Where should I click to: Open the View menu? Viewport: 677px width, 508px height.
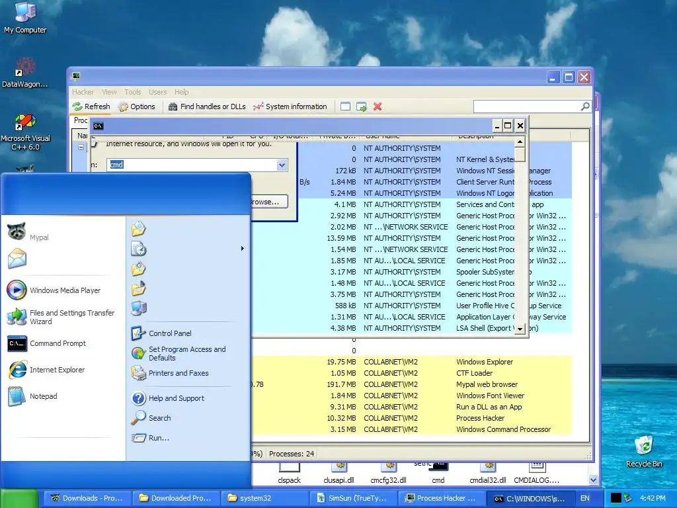point(109,91)
